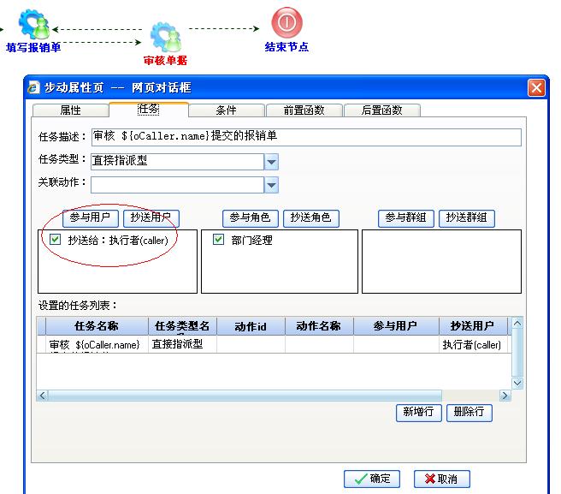Switch to the 任务 tab
The width and height of the screenshot is (561, 494).
coord(149,109)
